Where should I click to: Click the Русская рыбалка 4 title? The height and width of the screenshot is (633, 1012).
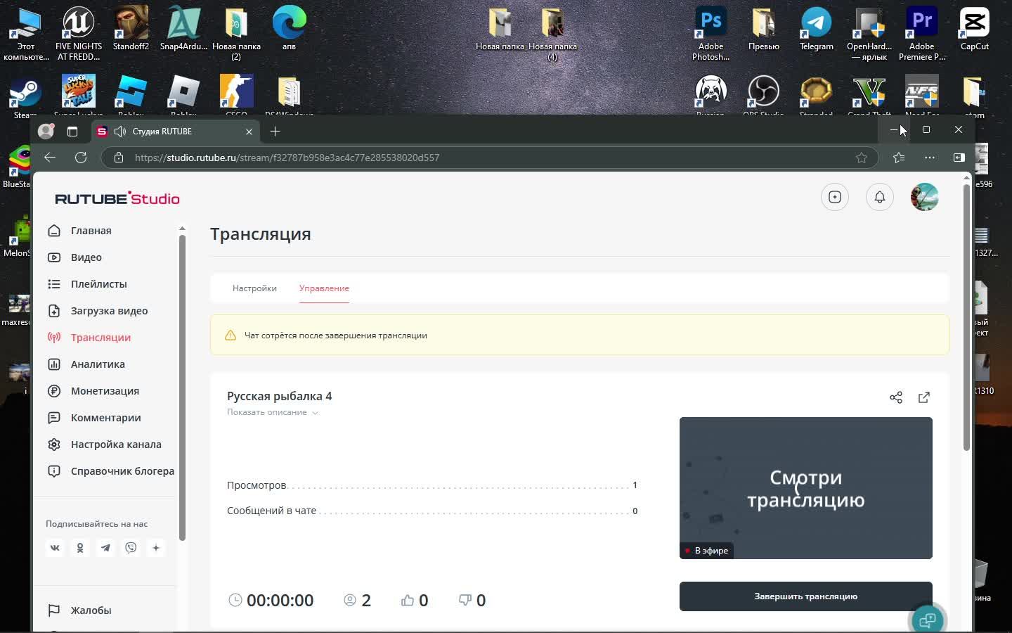click(x=279, y=396)
